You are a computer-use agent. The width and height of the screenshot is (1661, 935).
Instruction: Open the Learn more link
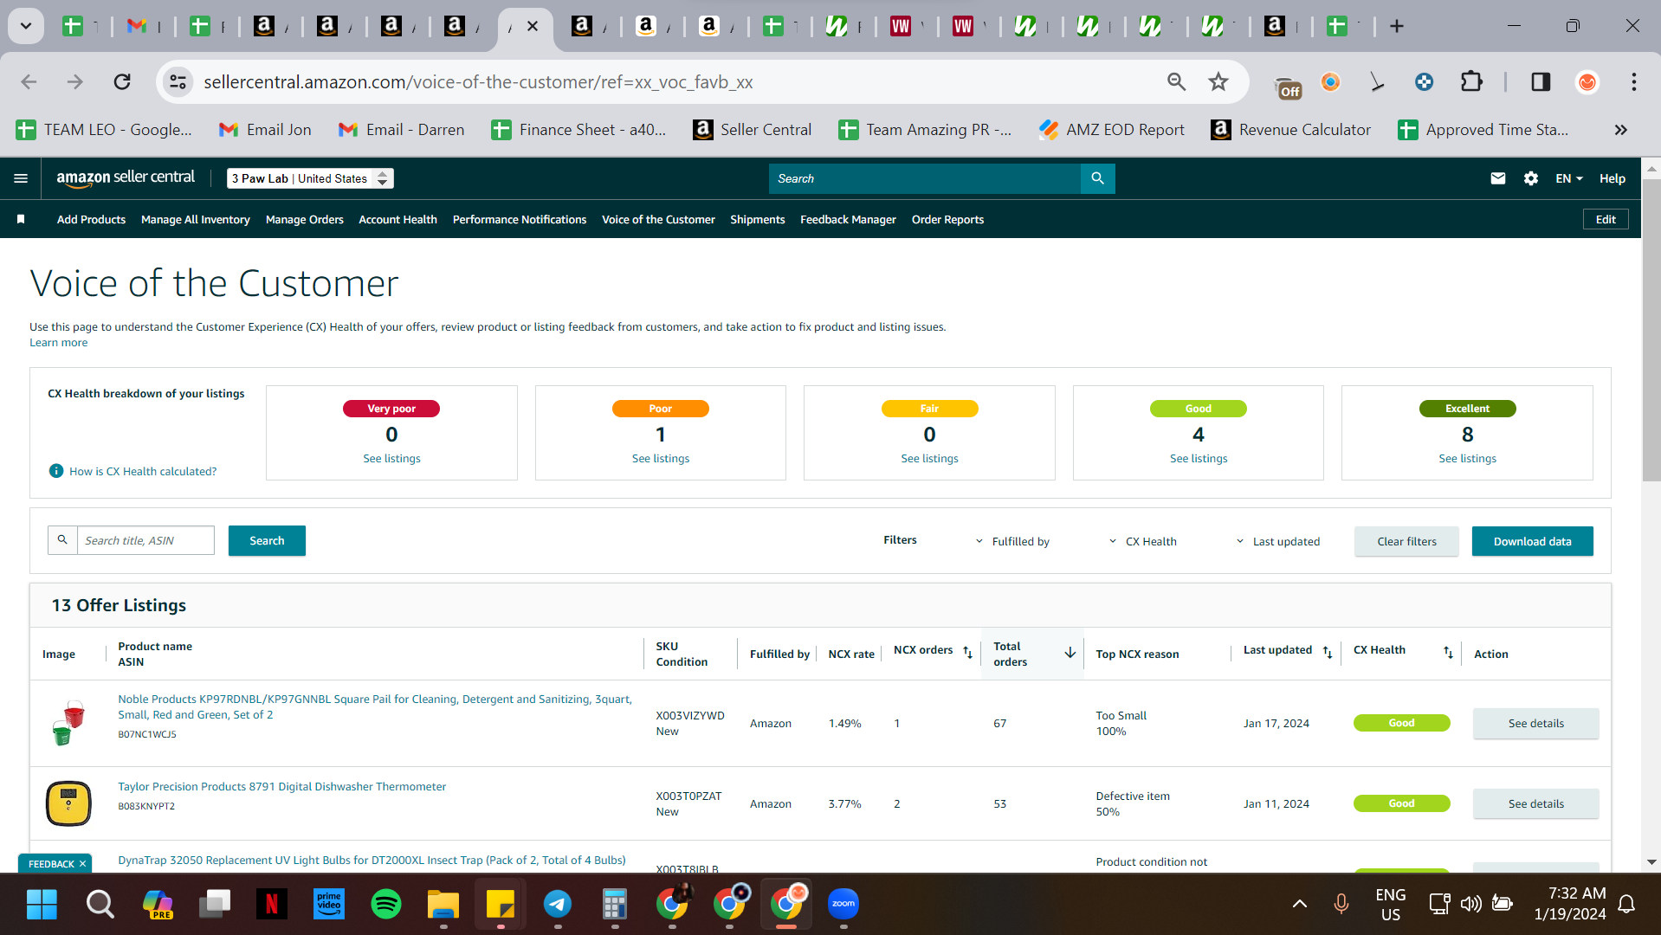coord(59,343)
